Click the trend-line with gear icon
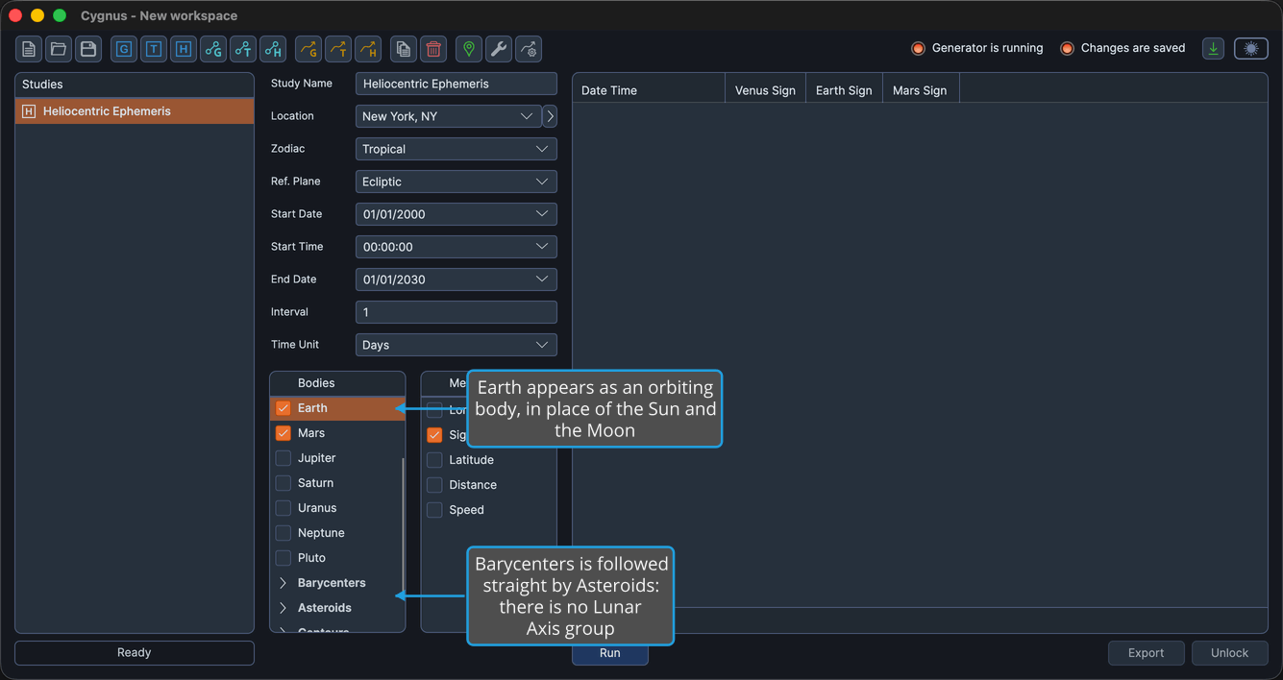The height and width of the screenshot is (680, 1283). pos(529,49)
